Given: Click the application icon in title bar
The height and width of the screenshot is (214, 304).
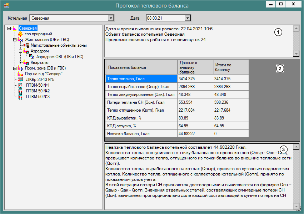Looking at the screenshot, I should [x=6, y=6].
